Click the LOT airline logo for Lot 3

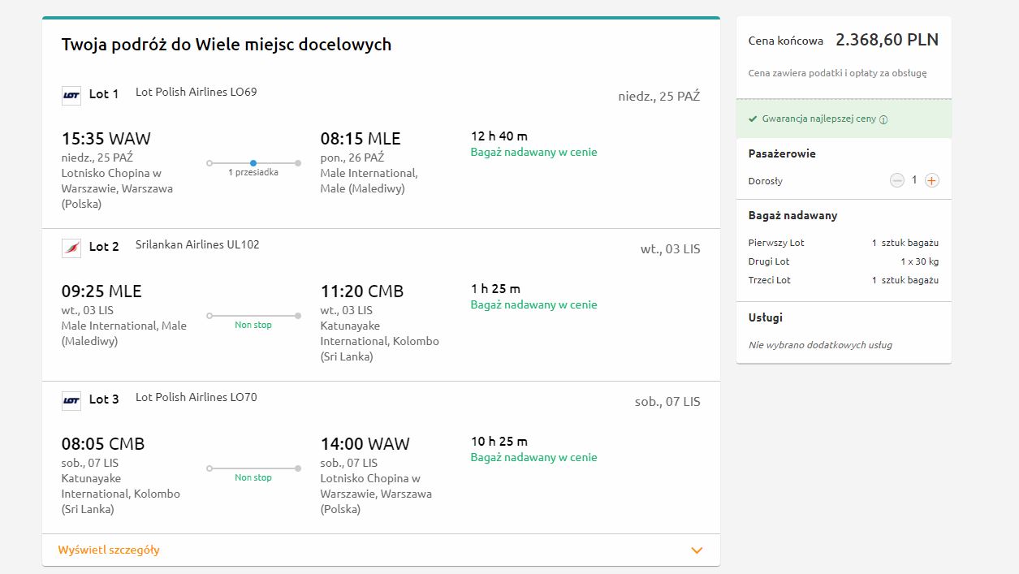[71, 400]
